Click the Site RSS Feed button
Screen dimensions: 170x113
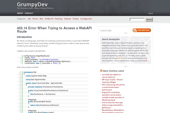(x=142, y=30)
